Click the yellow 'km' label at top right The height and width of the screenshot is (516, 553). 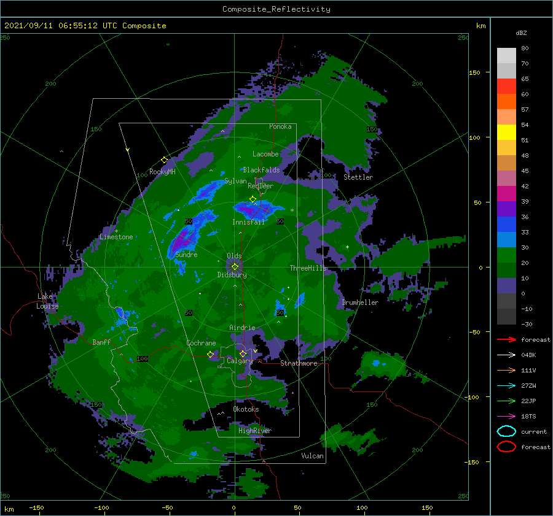click(x=480, y=26)
